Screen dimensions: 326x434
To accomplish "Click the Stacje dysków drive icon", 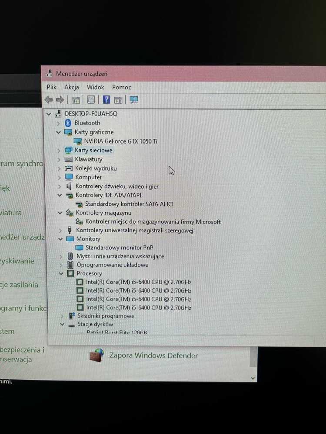I will point(72,325).
